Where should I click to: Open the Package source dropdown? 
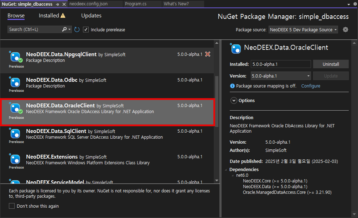point(303,30)
